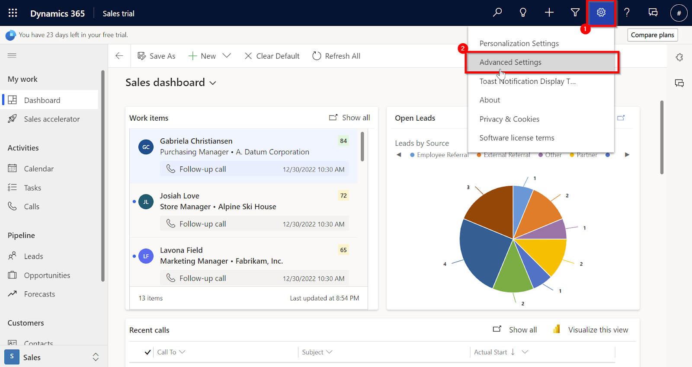Open the search magnifier icon
The height and width of the screenshot is (367, 692).
497,13
